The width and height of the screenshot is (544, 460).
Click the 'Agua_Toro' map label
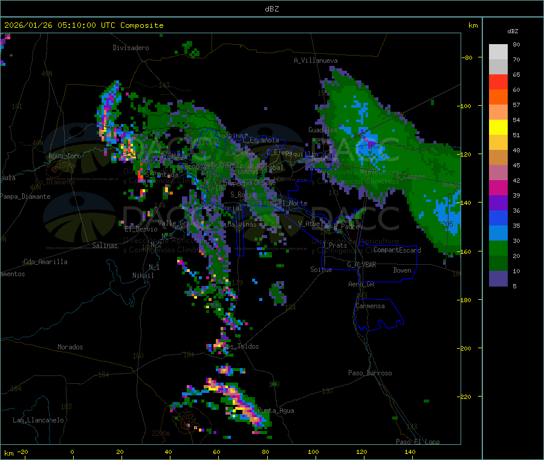[65, 156]
